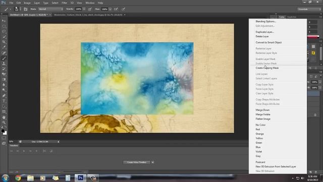Click the play button in the Timeline panel
323x182 pixels.
coord(24,151)
